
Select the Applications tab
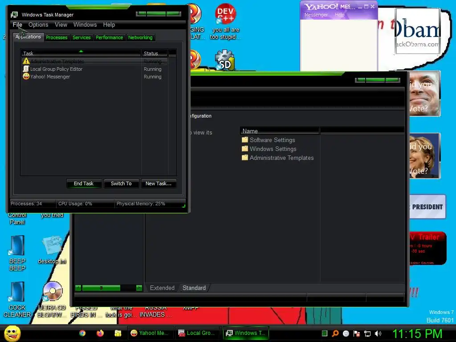(28, 37)
